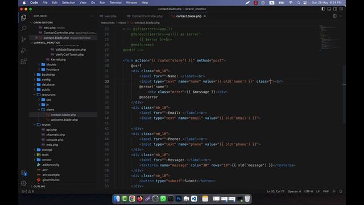The height and width of the screenshot is (205, 364).
Task: Open Control Center in macOS menu bar
Action: (x=305, y=3)
